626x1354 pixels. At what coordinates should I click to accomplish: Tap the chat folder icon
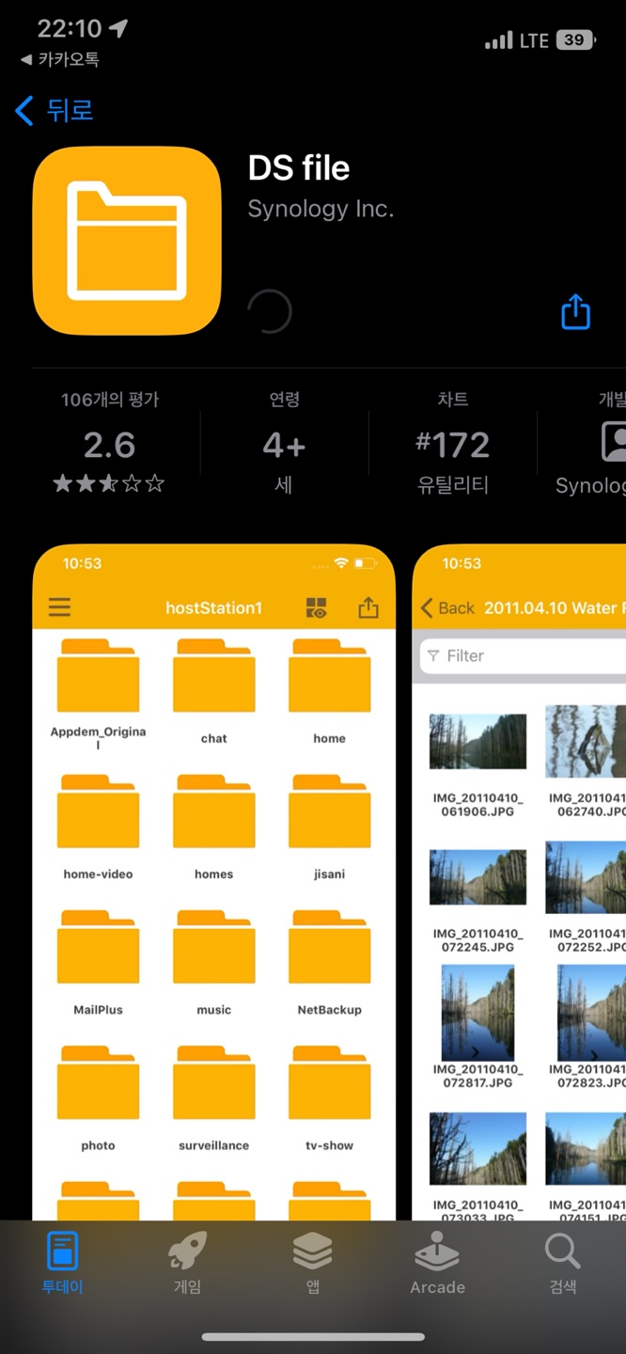pos(214,675)
